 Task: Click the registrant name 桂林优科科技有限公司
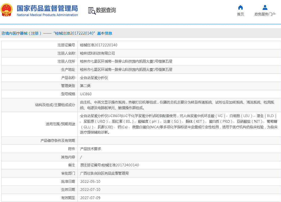coord(97,53)
